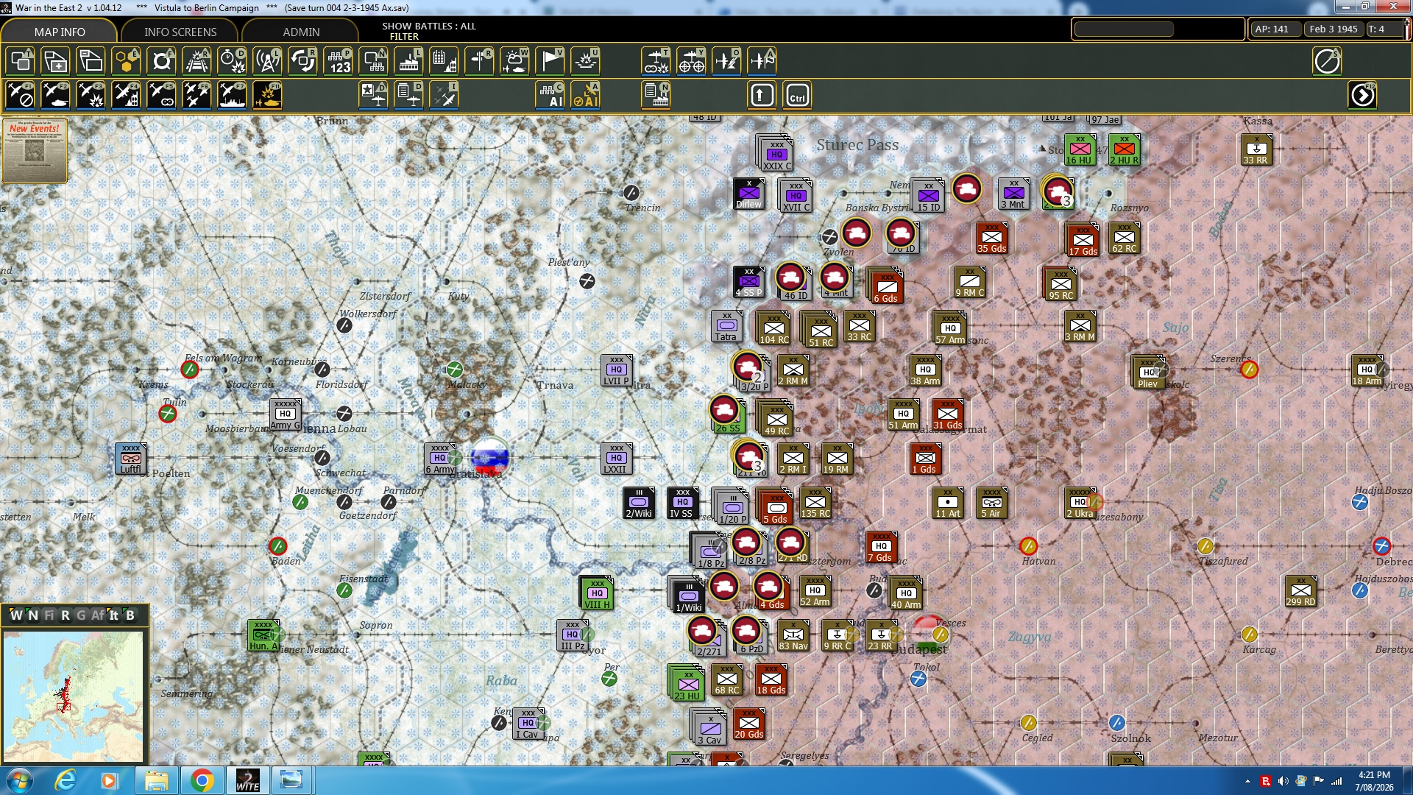Click the calendar and city icon
Image resolution: width=1413 pixels, height=795 pixels.
[444, 61]
